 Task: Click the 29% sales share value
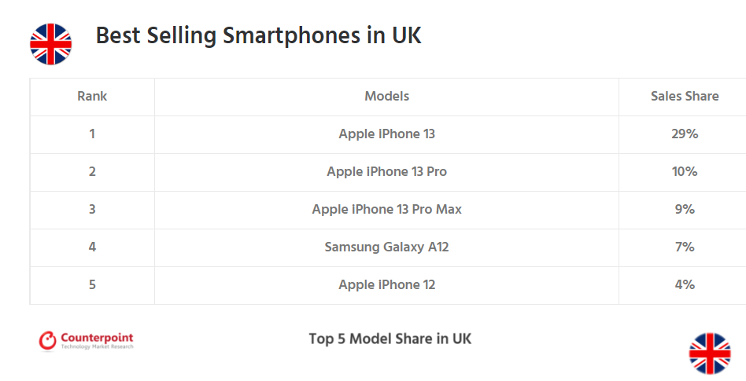point(684,134)
